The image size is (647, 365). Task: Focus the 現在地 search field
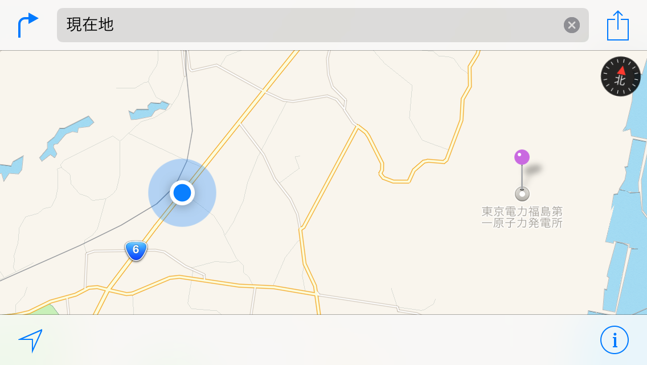point(323,25)
